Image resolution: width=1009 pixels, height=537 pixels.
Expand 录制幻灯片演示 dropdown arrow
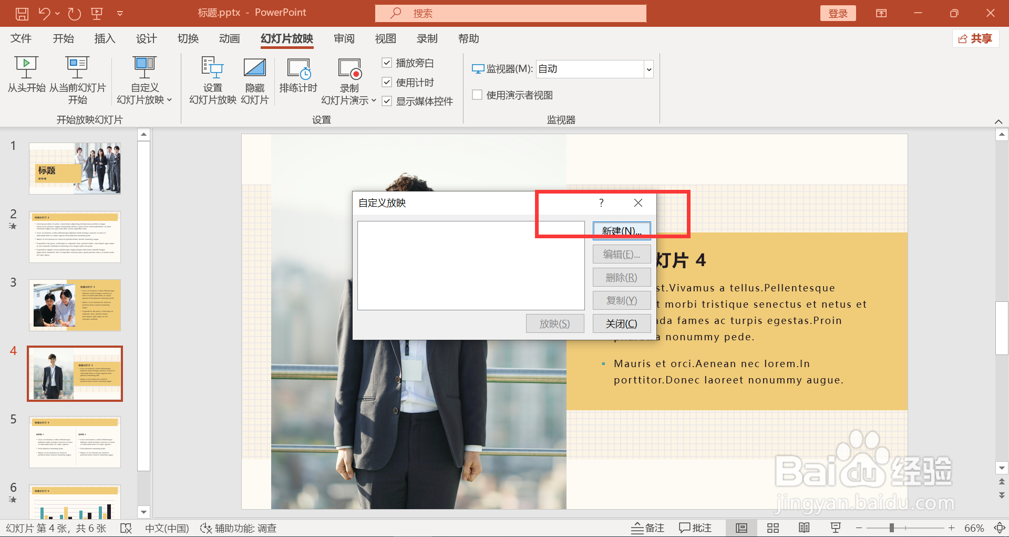374,100
